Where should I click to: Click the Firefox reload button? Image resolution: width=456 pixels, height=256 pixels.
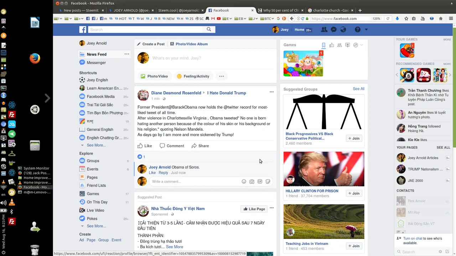388,18
